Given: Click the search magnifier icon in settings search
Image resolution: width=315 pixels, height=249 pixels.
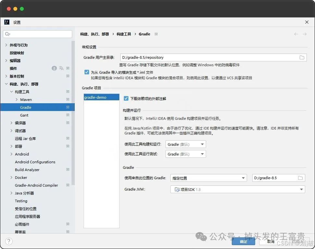Looking at the screenshot, I should (7, 34).
